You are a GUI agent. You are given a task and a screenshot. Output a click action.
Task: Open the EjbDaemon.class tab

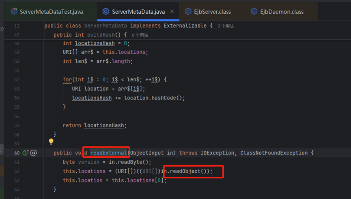pos(282,12)
